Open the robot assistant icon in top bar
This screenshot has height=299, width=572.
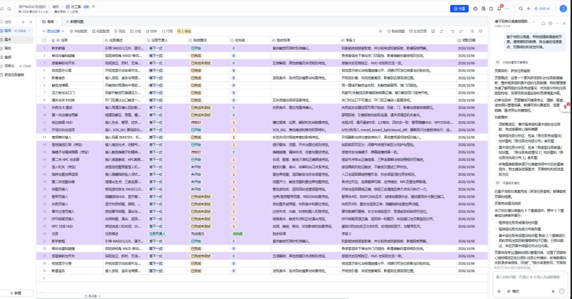tap(475, 8)
